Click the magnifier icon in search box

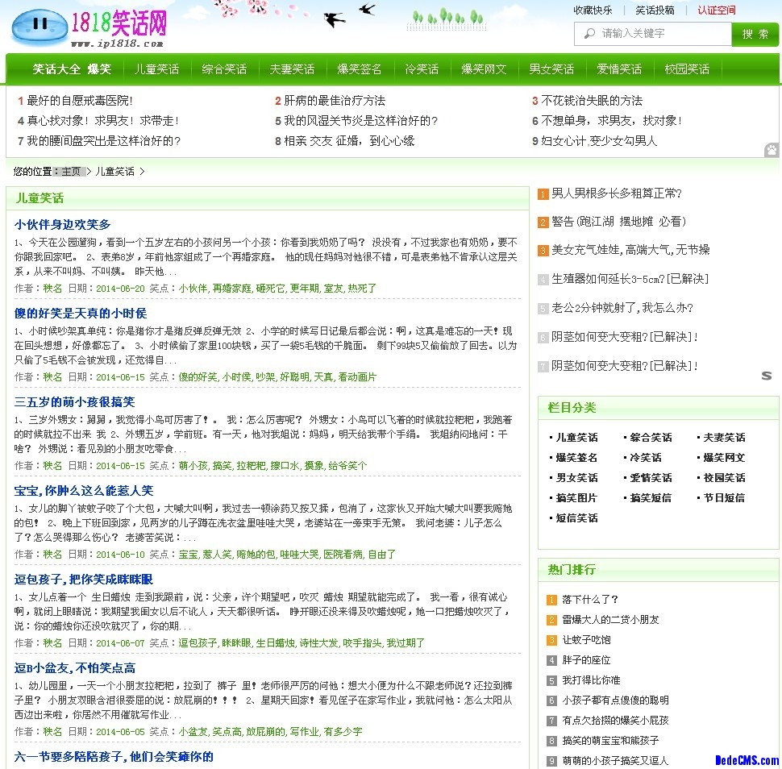tap(586, 33)
